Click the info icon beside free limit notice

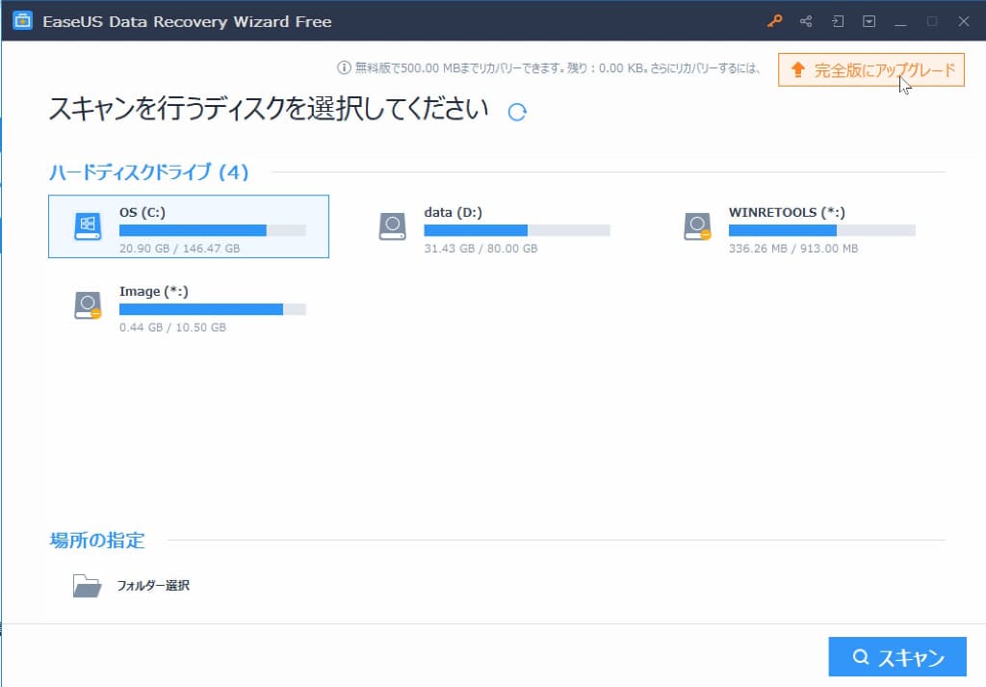[x=344, y=67]
